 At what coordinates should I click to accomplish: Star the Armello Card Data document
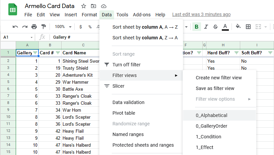[84, 6]
